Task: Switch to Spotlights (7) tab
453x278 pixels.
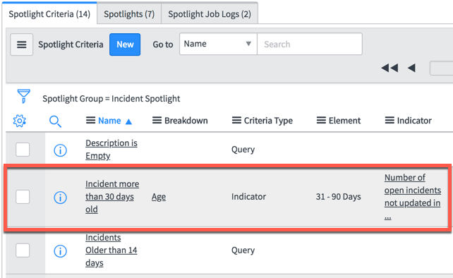Action: point(129,14)
